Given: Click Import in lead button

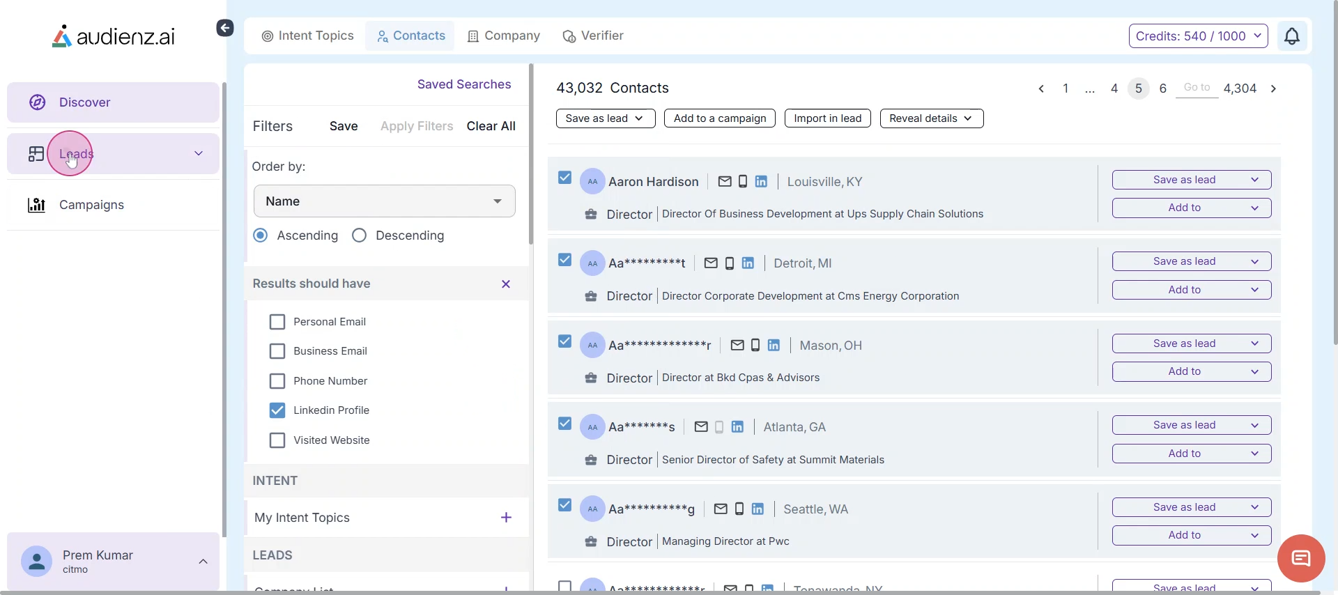Looking at the screenshot, I should (x=828, y=118).
